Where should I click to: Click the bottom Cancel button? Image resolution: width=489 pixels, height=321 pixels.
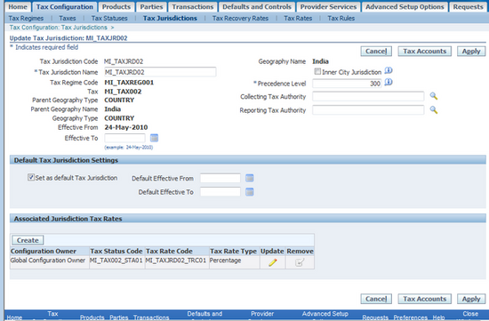pyautogui.click(x=376, y=299)
